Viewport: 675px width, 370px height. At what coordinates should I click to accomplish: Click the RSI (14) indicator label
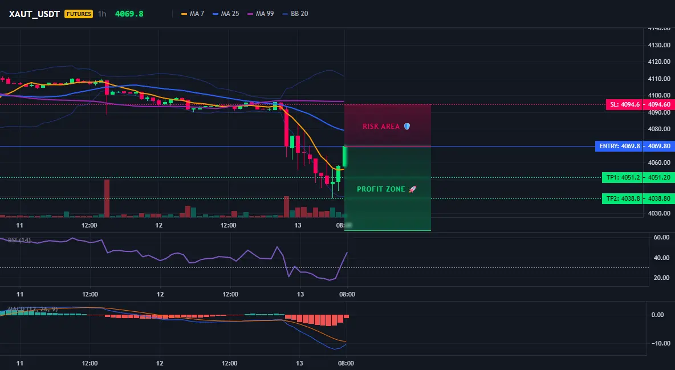point(19,240)
